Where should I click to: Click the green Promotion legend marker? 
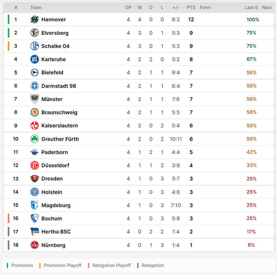pyautogui.click(x=8, y=265)
